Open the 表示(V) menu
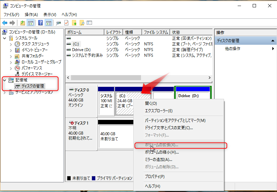 (50, 14)
